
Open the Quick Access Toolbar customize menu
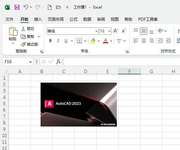(67, 7)
